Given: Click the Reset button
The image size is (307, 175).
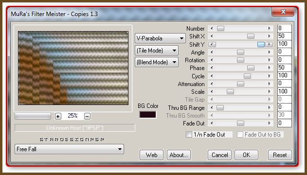Looking at the screenshot, I should 280,155.
